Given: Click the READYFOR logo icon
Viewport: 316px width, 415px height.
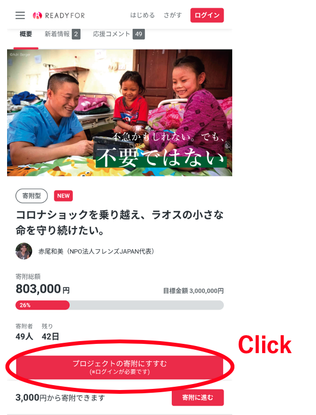Looking at the screenshot, I should click(38, 15).
